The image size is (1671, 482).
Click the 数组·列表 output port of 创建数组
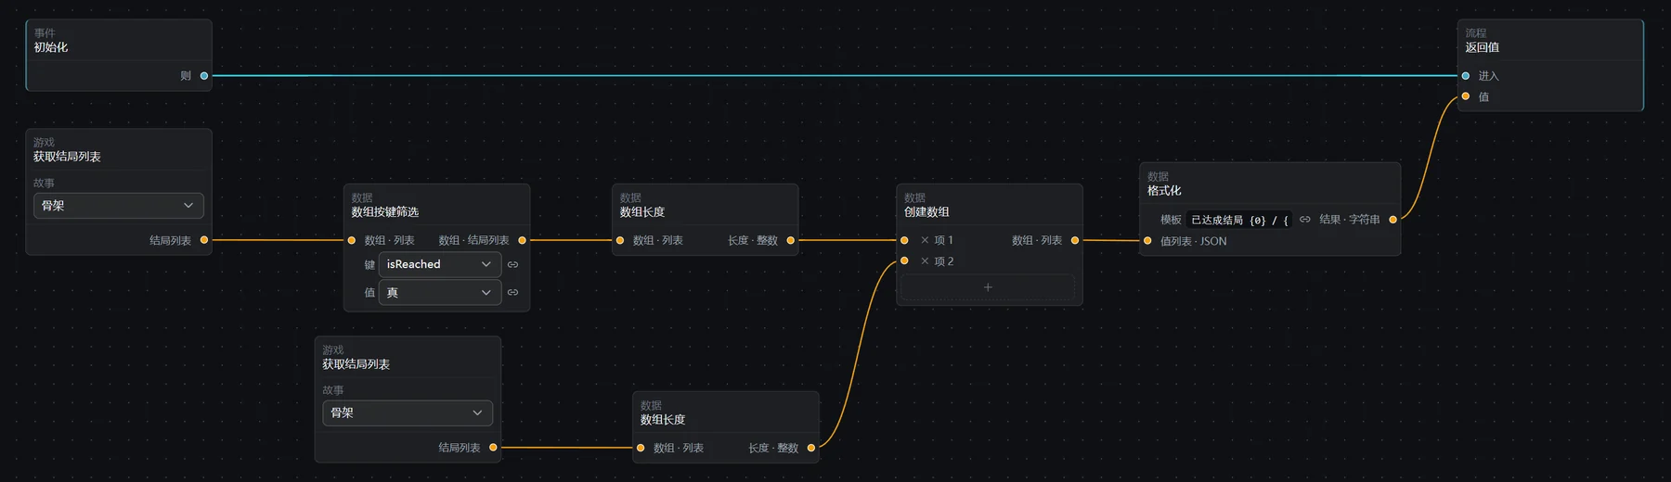[x=1075, y=240]
